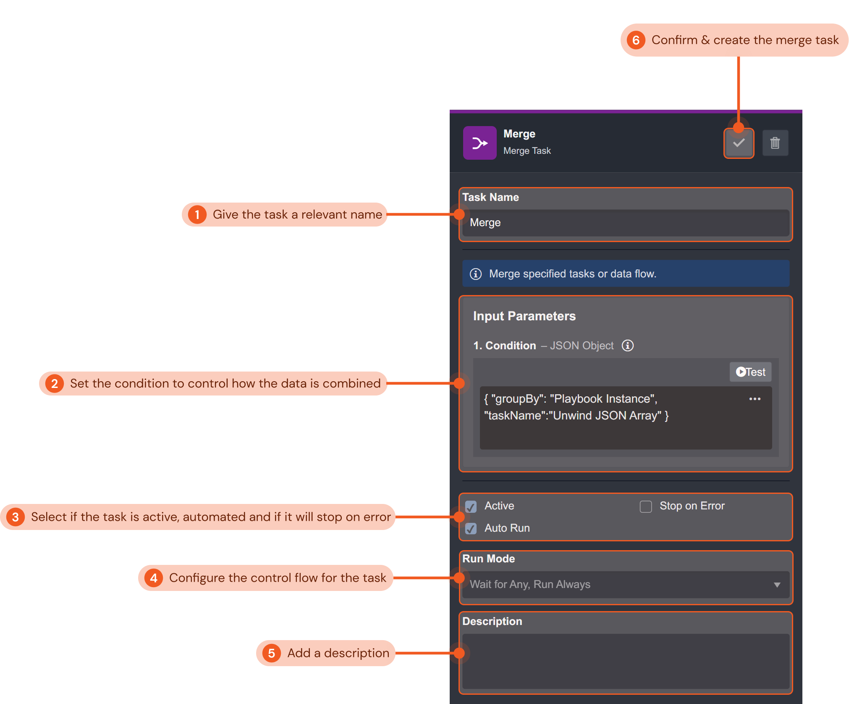
Task: Click the trash delete icon
Action: (x=775, y=143)
